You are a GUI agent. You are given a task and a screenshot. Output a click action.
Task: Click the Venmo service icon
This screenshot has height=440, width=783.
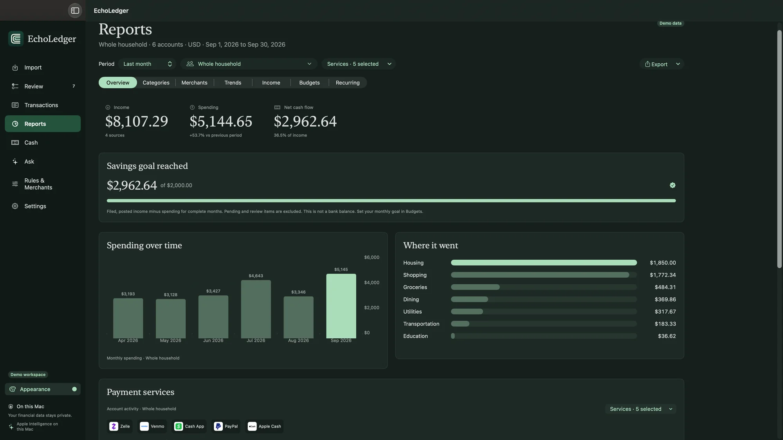tap(144, 426)
